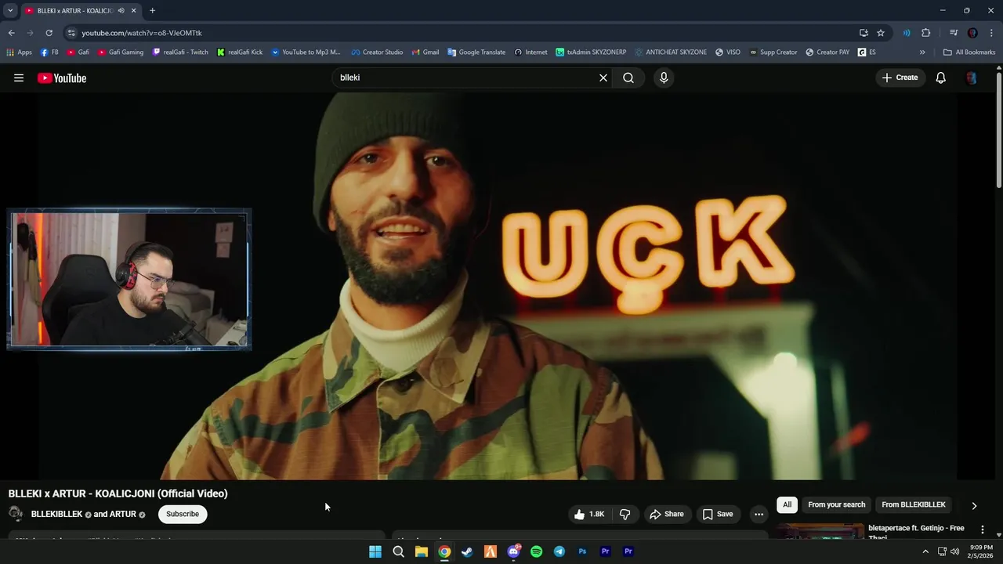Show more bookmarks with the chevron

[x=922, y=52]
